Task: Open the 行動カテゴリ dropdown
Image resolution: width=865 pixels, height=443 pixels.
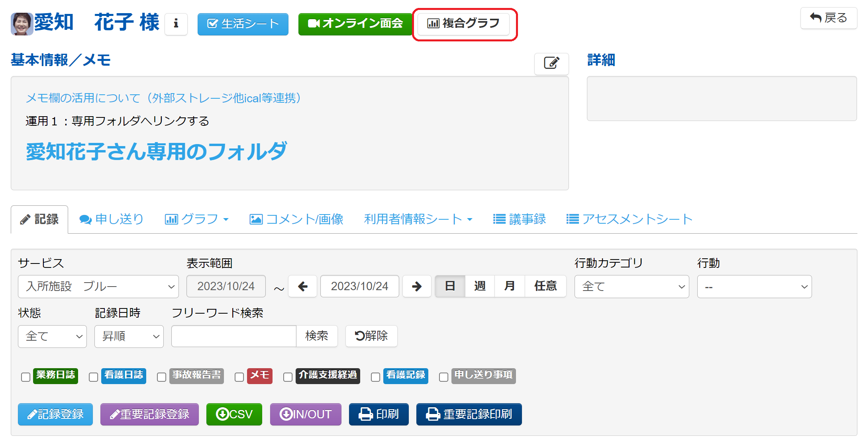Action: [x=631, y=286]
